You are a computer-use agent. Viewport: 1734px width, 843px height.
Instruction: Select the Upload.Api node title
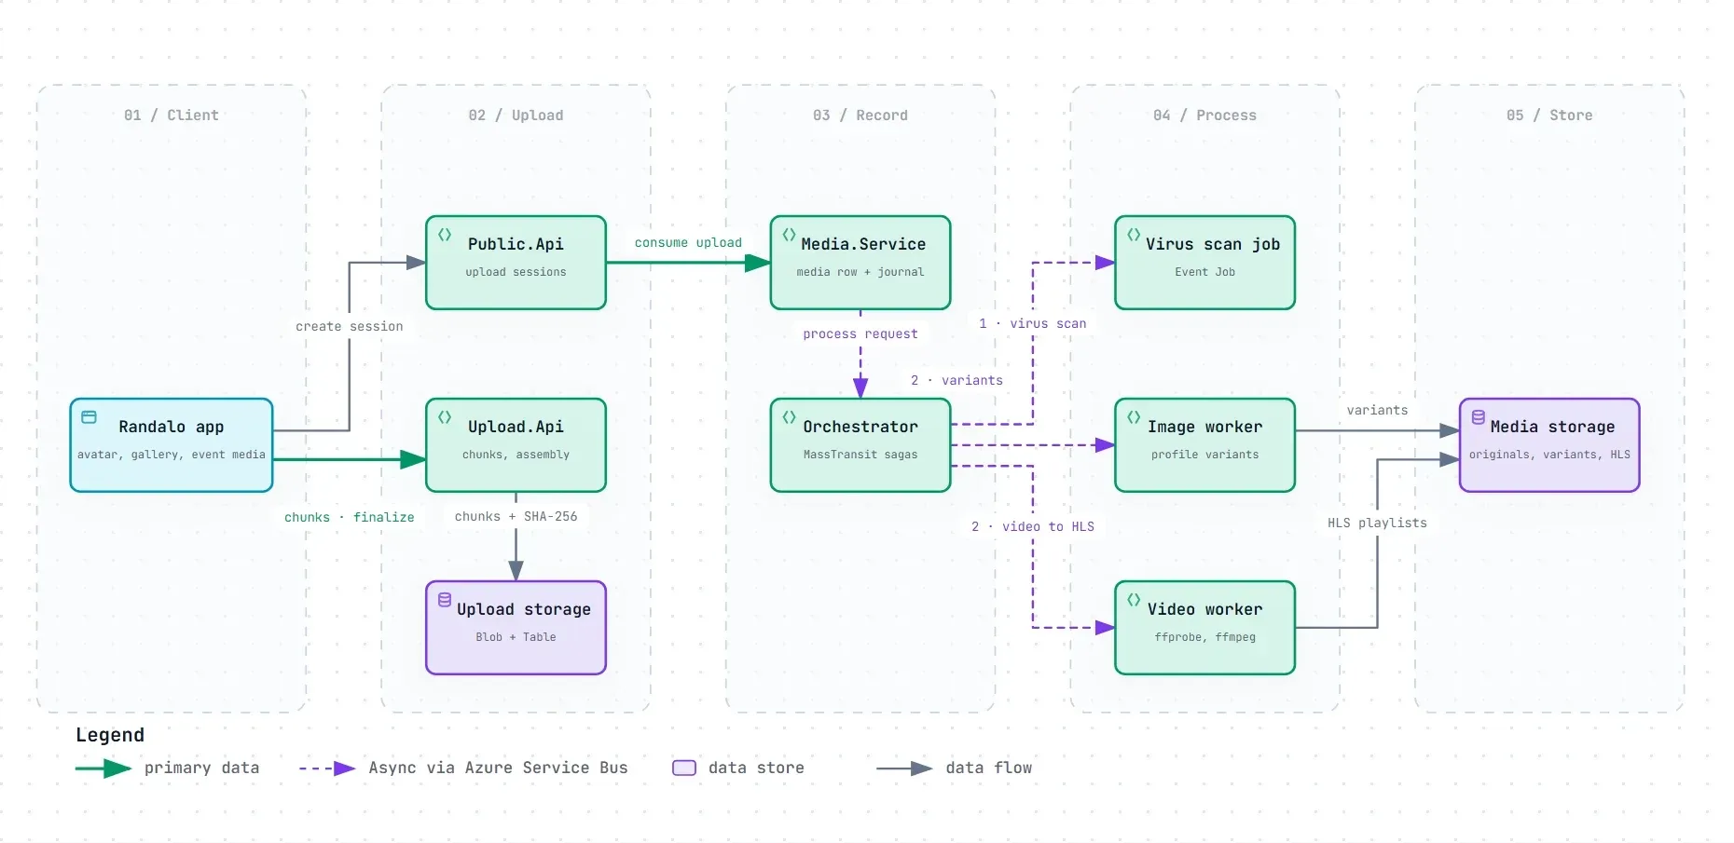point(516,427)
